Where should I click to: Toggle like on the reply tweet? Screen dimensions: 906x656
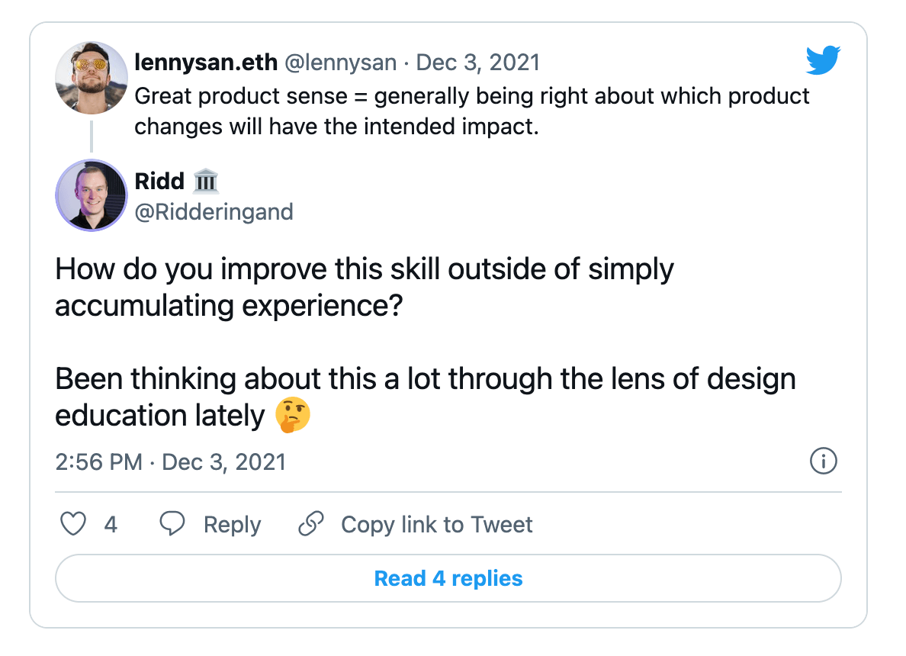tap(72, 524)
